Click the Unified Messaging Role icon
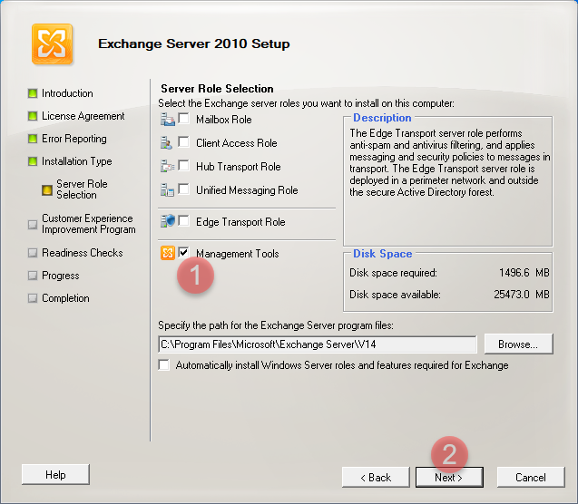The height and width of the screenshot is (504, 578). 167,190
